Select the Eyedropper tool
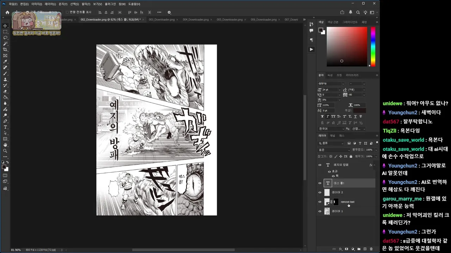This screenshot has width=451, height=253. pyautogui.click(x=5, y=61)
